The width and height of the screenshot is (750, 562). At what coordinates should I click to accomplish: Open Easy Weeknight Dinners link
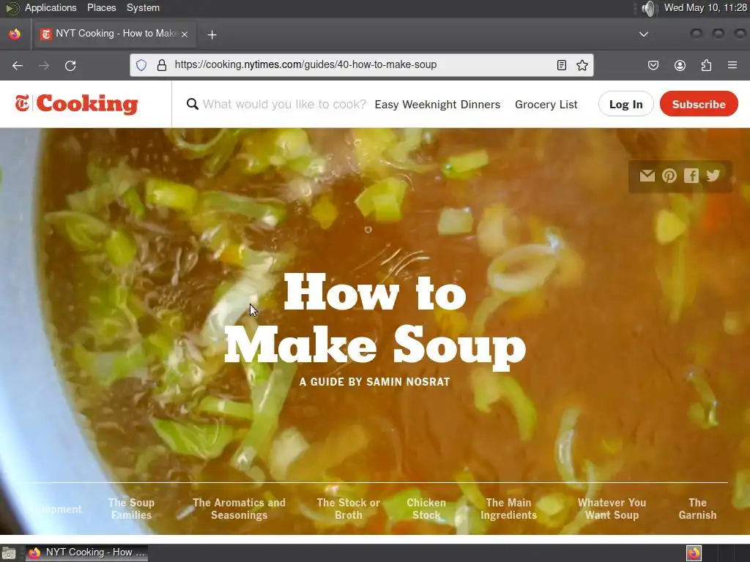point(437,104)
